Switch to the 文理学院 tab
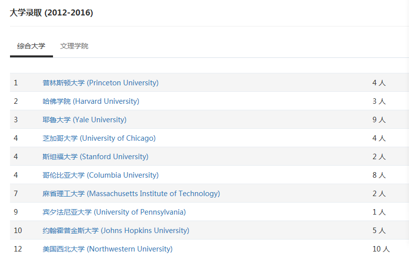 coord(74,46)
